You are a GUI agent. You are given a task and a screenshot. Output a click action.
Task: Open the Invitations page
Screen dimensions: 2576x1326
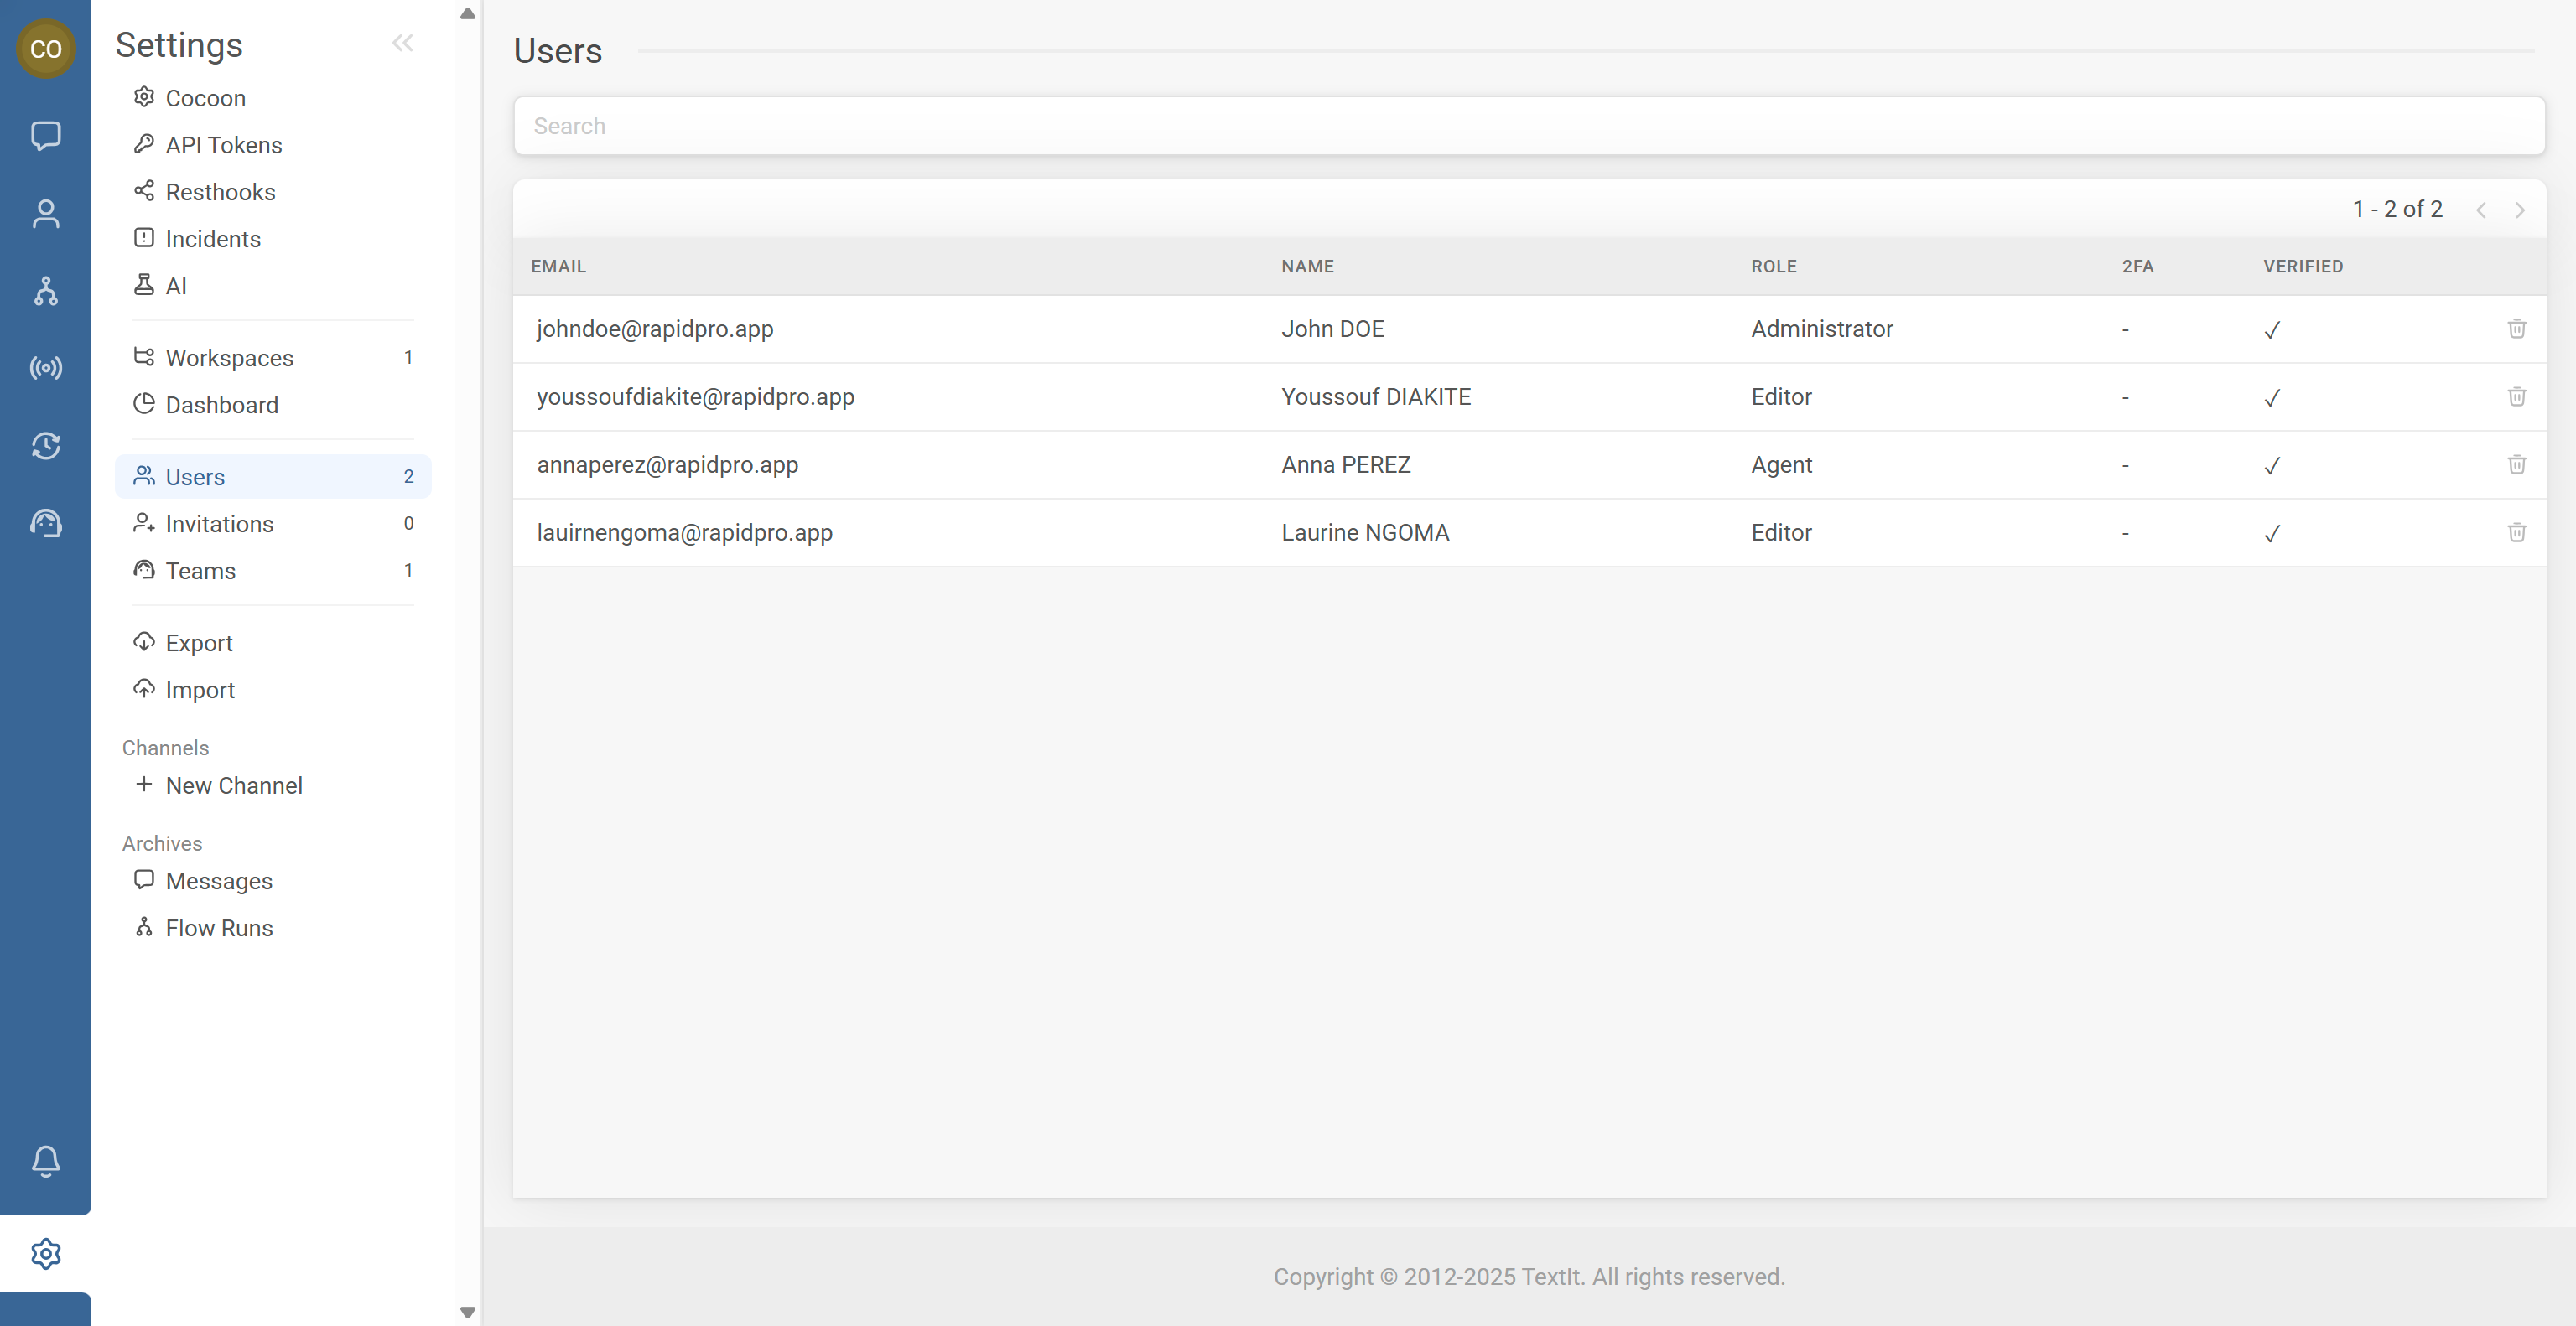coord(219,523)
